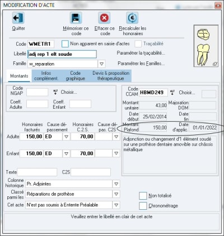Enable the Non totalisé checkbox
The height and width of the screenshot is (236, 224).
point(143,196)
